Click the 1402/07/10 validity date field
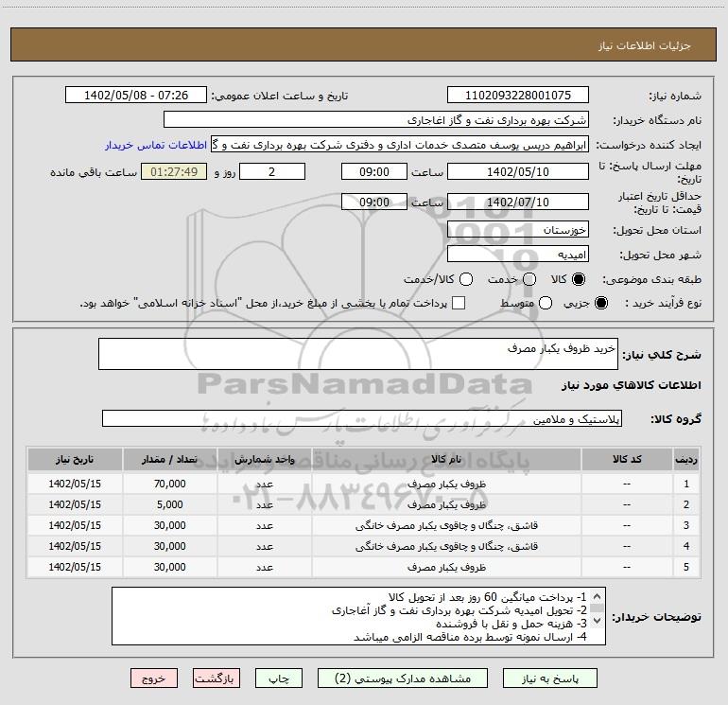Viewport: 728px width, 705px height. 518,202
